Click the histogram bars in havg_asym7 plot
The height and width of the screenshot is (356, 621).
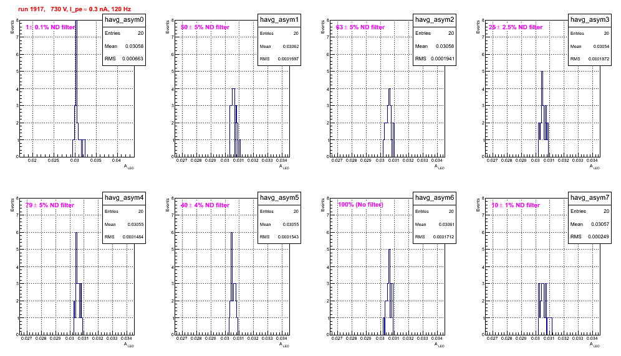[544, 309]
